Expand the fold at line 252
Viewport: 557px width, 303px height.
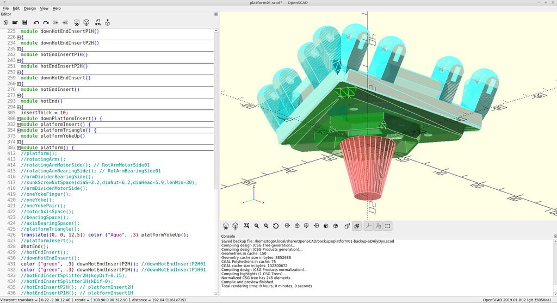point(19,72)
